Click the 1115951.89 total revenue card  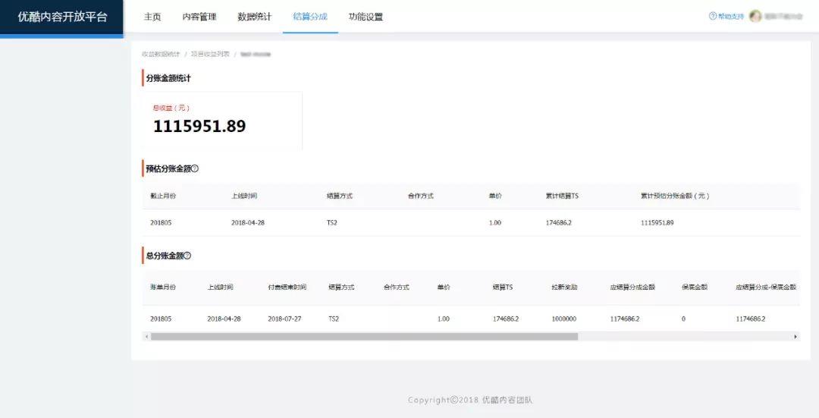point(222,120)
